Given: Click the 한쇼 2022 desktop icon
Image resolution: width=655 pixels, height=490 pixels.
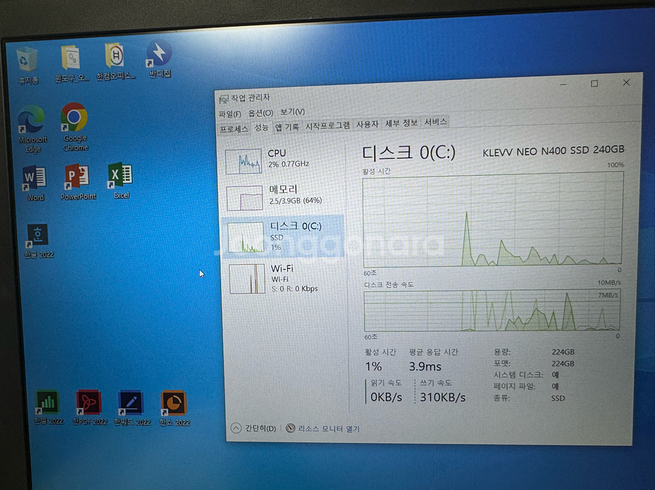Looking at the screenshot, I should click(174, 404).
